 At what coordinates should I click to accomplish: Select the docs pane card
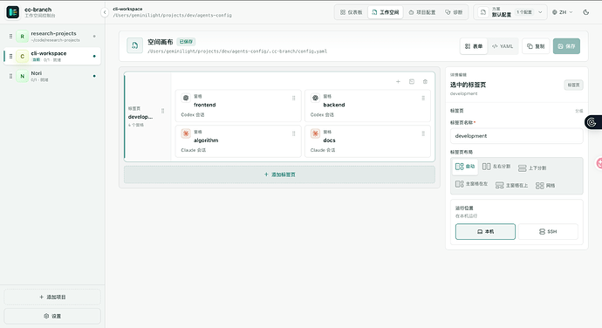tap(367, 141)
